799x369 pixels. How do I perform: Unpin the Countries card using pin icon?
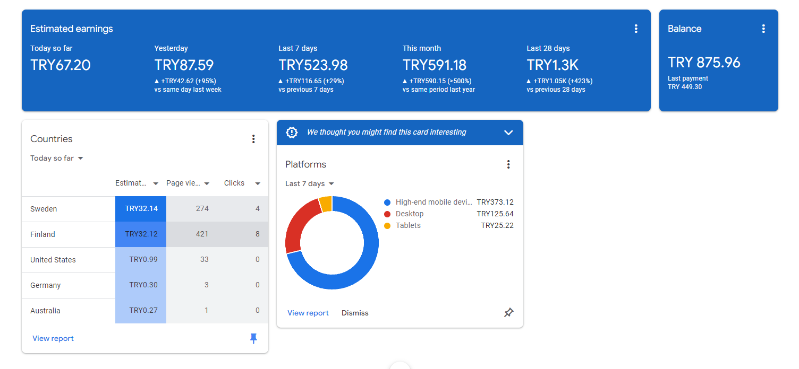coord(253,338)
